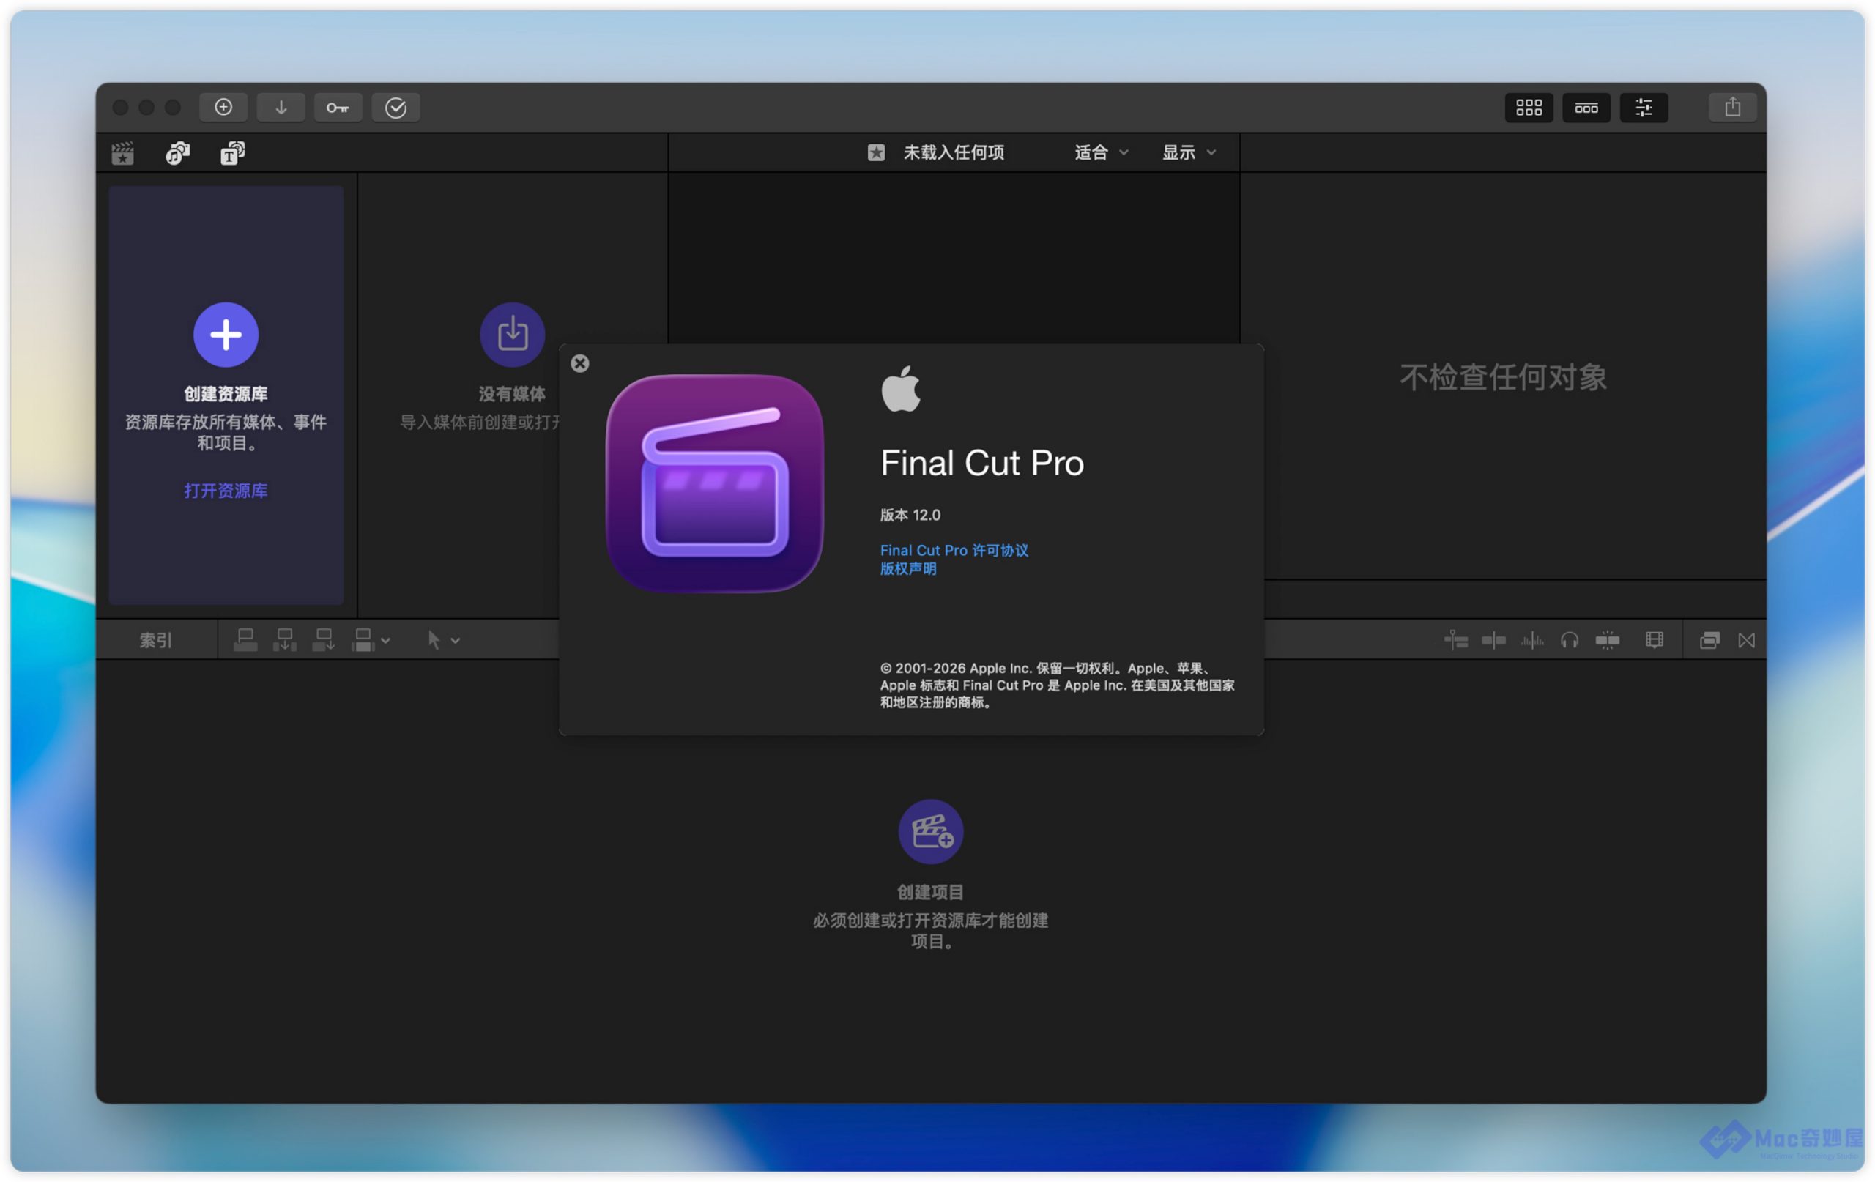Open the libraries sidebar clapperboard tab
Image resolution: width=1875 pixels, height=1182 pixels.
123,152
